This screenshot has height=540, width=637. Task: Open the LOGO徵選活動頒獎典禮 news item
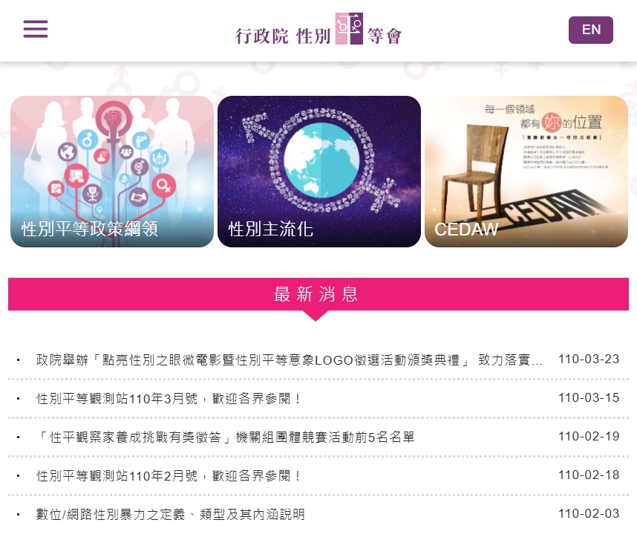tap(290, 360)
